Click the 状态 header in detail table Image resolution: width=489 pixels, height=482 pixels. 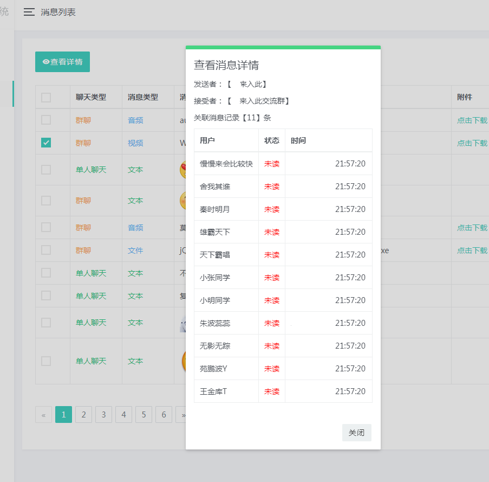coord(272,140)
